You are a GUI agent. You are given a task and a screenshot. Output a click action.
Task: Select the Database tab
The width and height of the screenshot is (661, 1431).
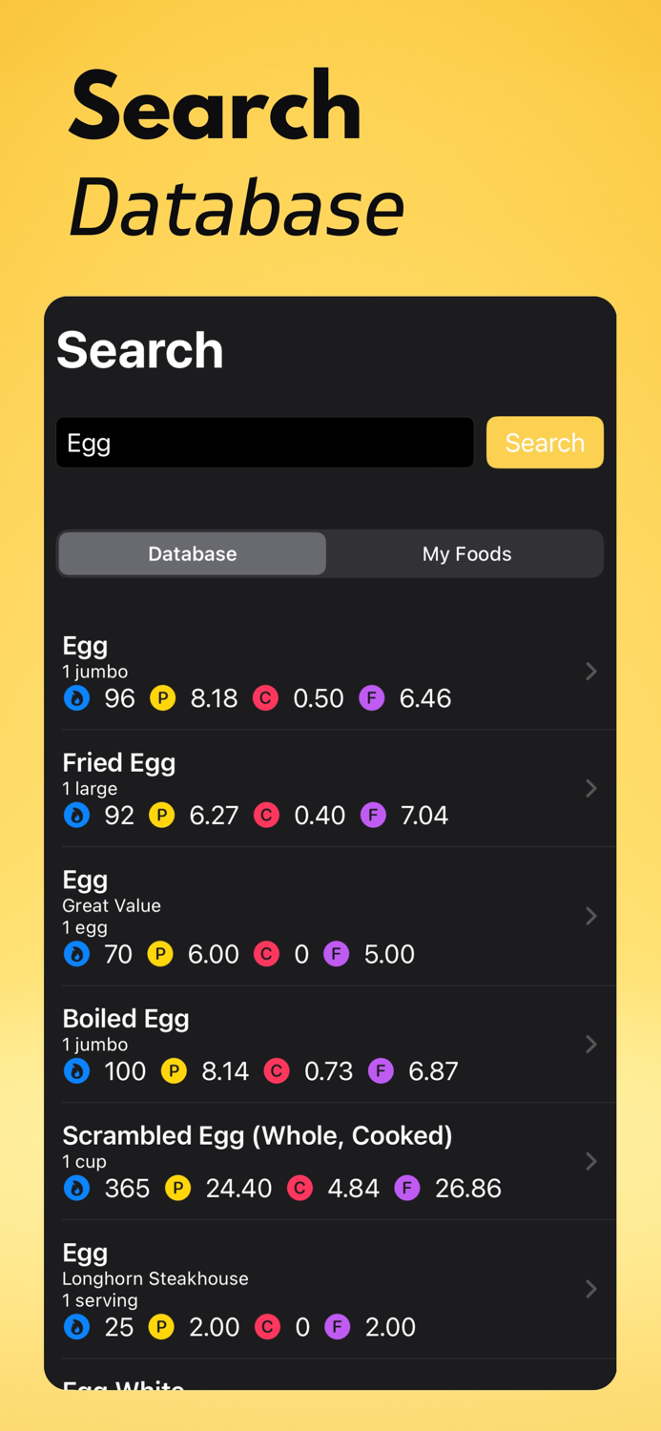[192, 553]
